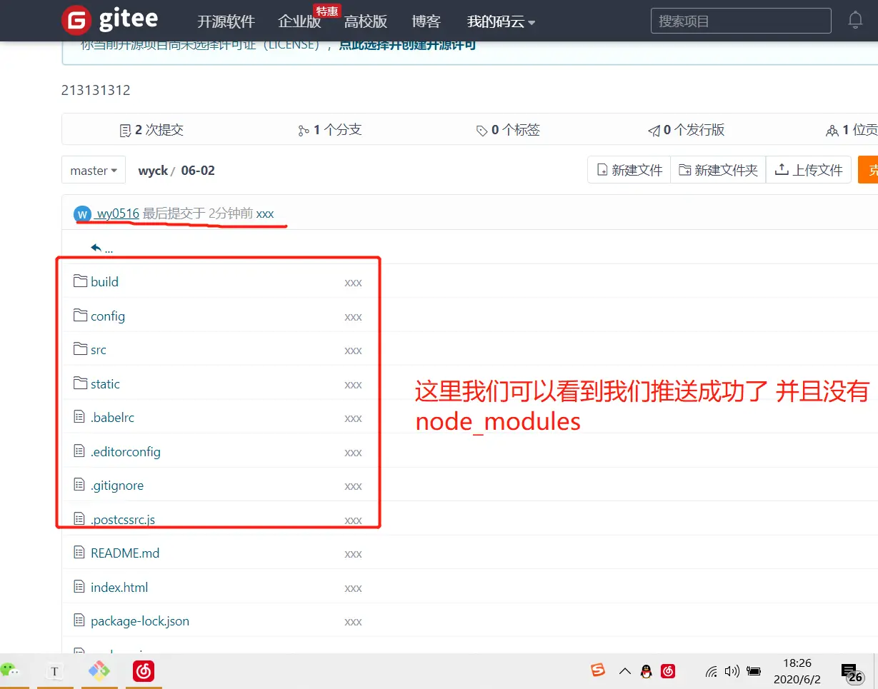Expand the 我的码云 menu

[x=501, y=21]
